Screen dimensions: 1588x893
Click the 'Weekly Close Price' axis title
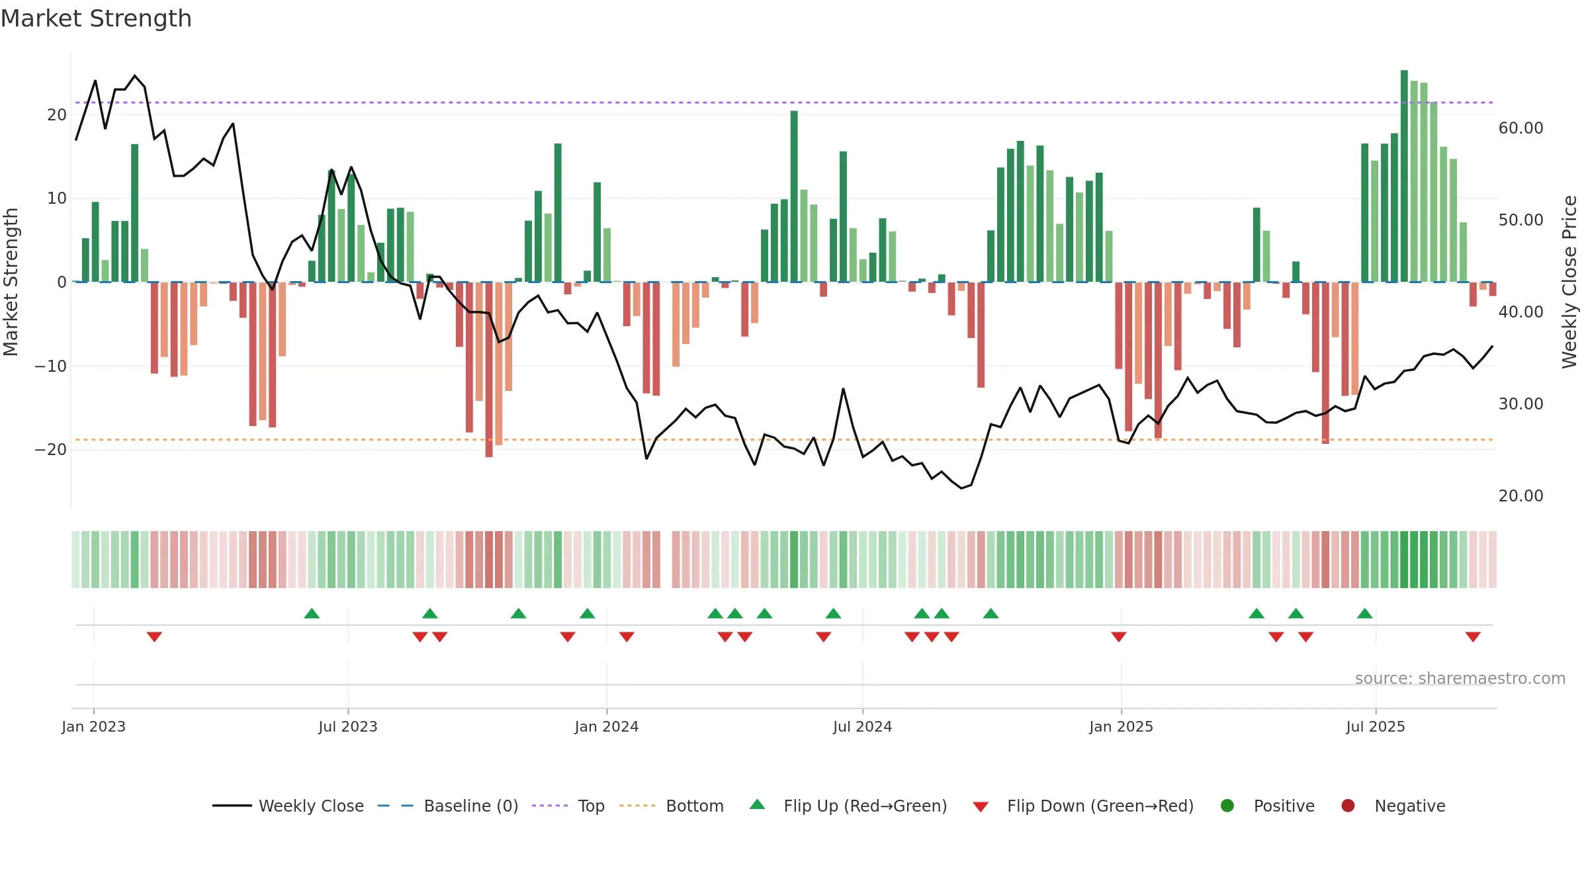click(x=1569, y=282)
